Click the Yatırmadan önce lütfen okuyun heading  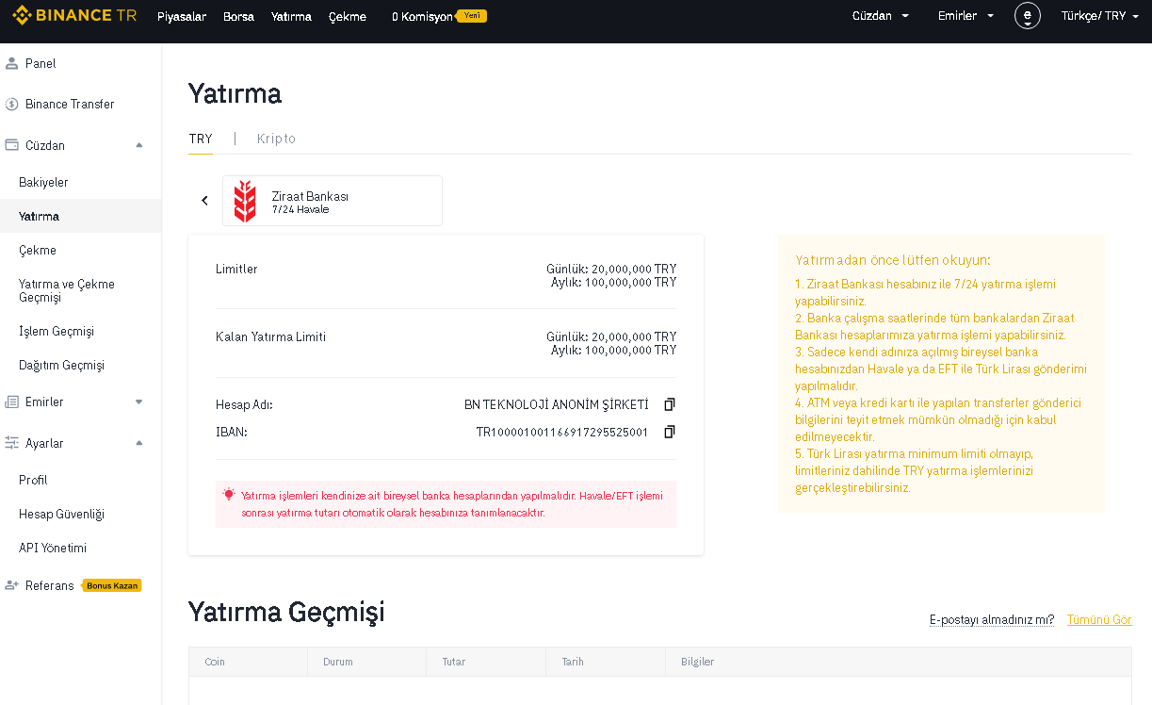[893, 260]
